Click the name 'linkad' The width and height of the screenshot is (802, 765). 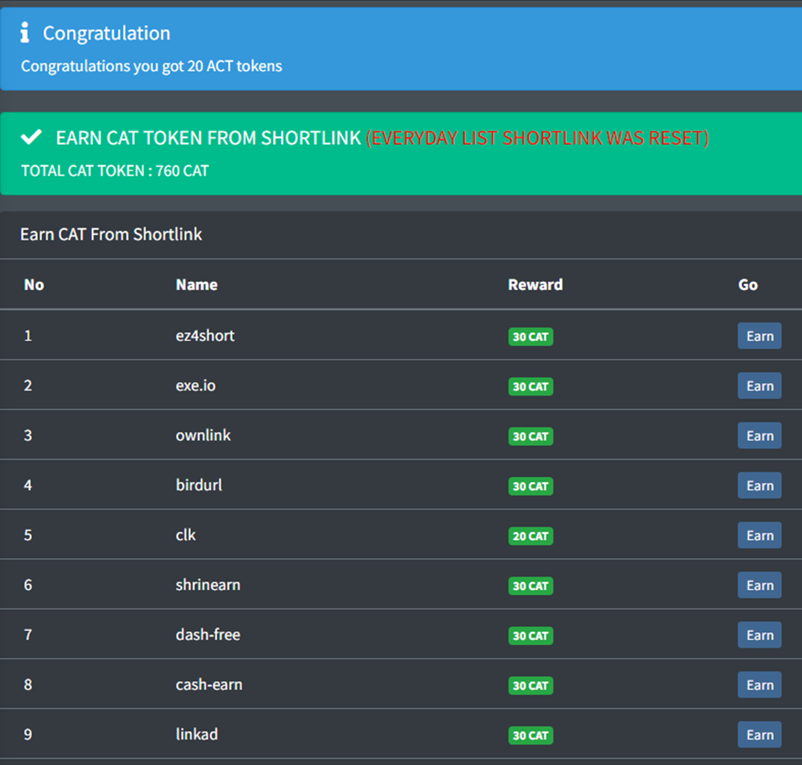click(x=197, y=734)
